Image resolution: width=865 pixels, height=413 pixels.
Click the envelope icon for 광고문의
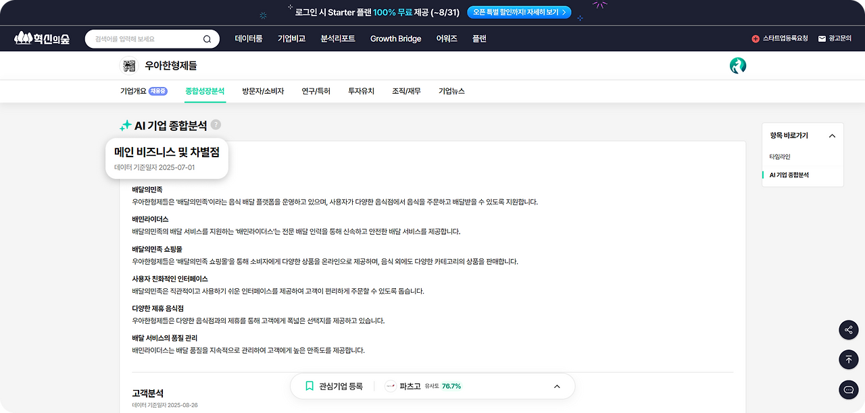822,39
